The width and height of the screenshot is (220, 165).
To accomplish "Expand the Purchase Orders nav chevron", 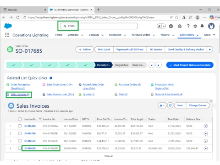I will [154, 35].
